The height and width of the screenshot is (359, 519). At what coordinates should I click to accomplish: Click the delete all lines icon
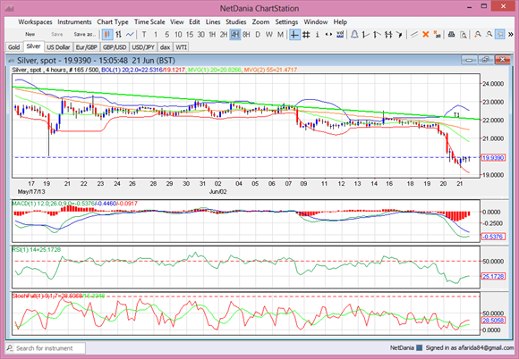click(x=437, y=34)
